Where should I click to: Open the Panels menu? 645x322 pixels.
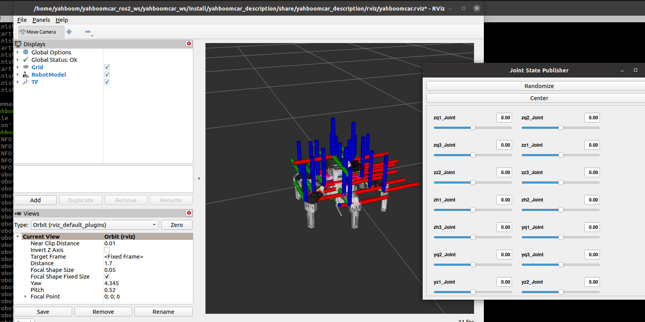pyautogui.click(x=41, y=20)
